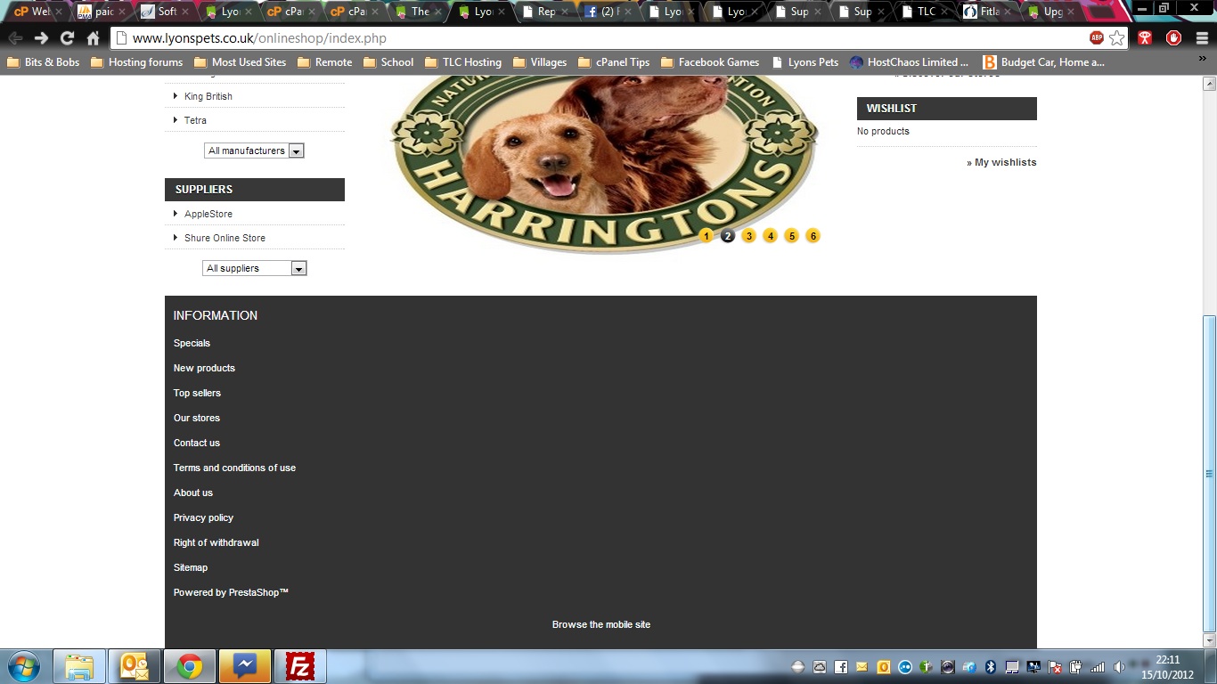Click the browser forward arrow
Viewport: 1217px width, 684px height.
click(41, 38)
